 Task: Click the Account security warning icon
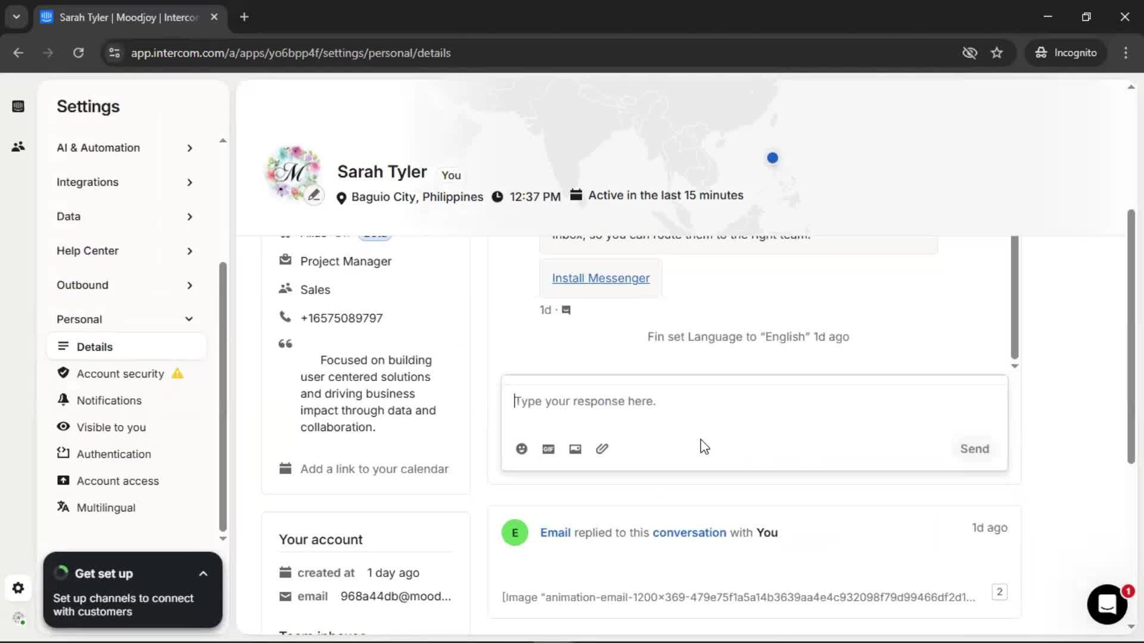click(177, 373)
